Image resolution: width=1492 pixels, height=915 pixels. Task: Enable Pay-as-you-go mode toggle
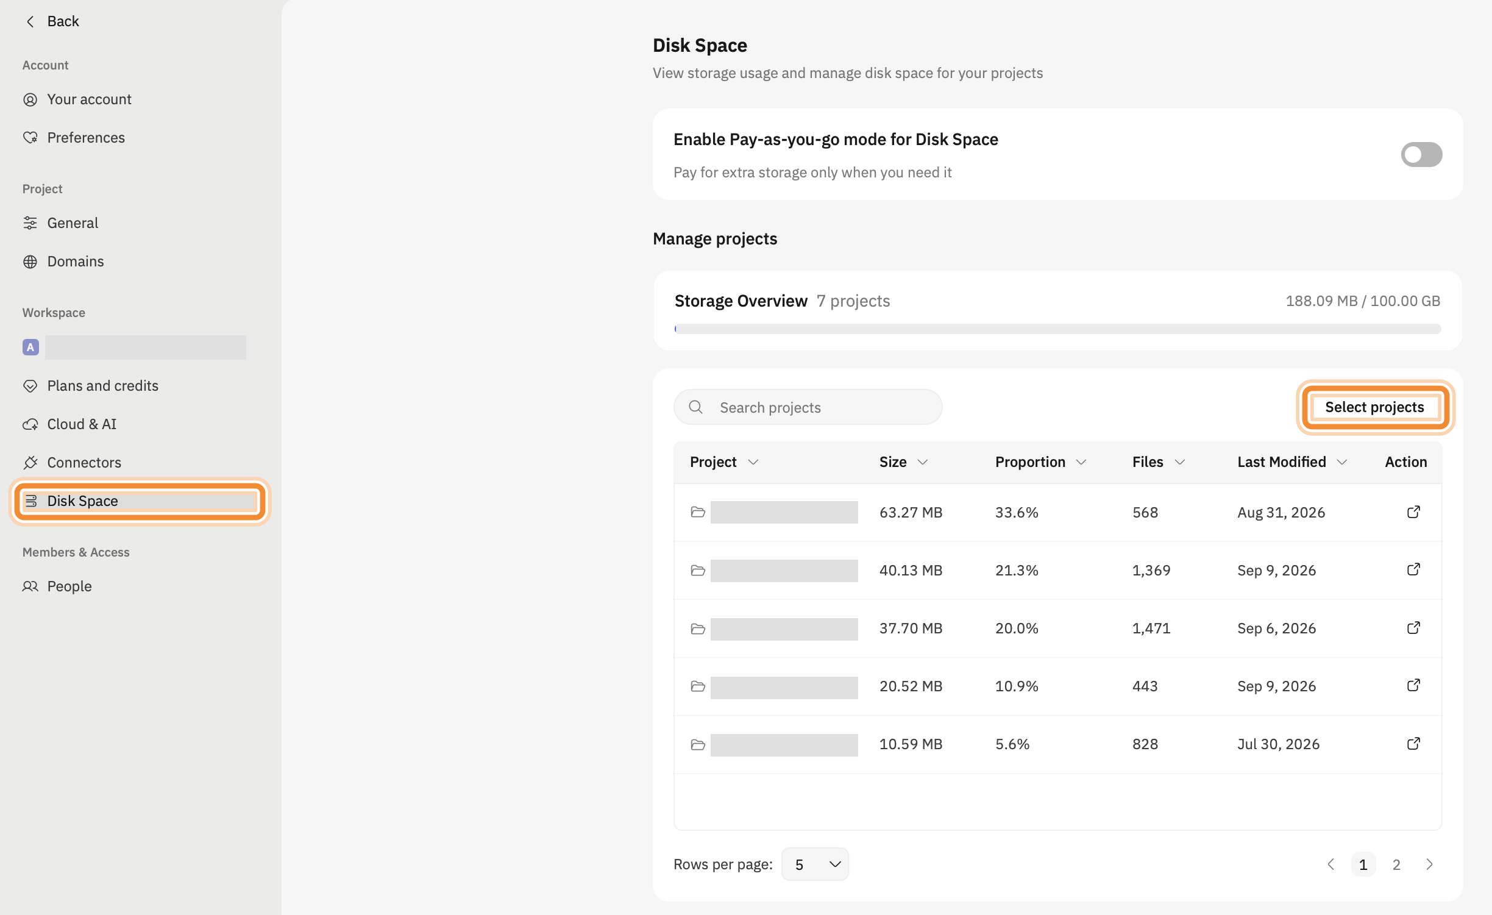1421,154
